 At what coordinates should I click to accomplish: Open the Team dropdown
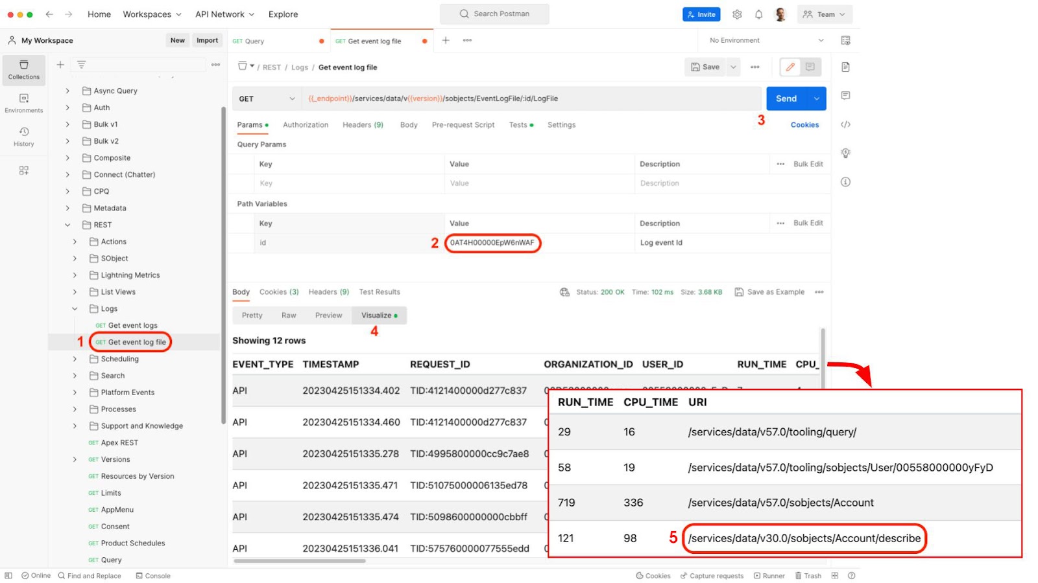pyautogui.click(x=825, y=14)
